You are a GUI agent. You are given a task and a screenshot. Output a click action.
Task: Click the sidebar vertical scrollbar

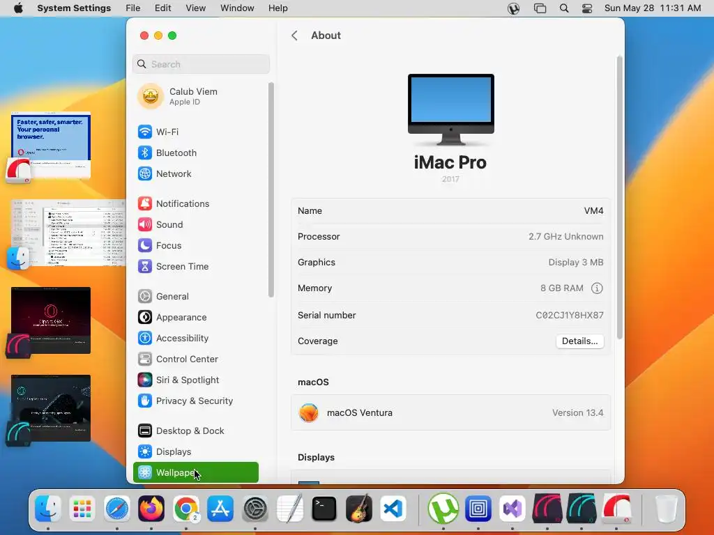271,189
